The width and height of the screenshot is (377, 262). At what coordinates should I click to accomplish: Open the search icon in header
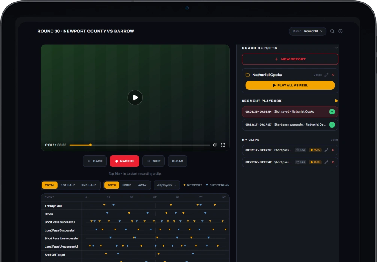pos(332,31)
